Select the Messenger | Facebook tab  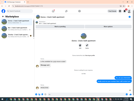pos(15,2)
